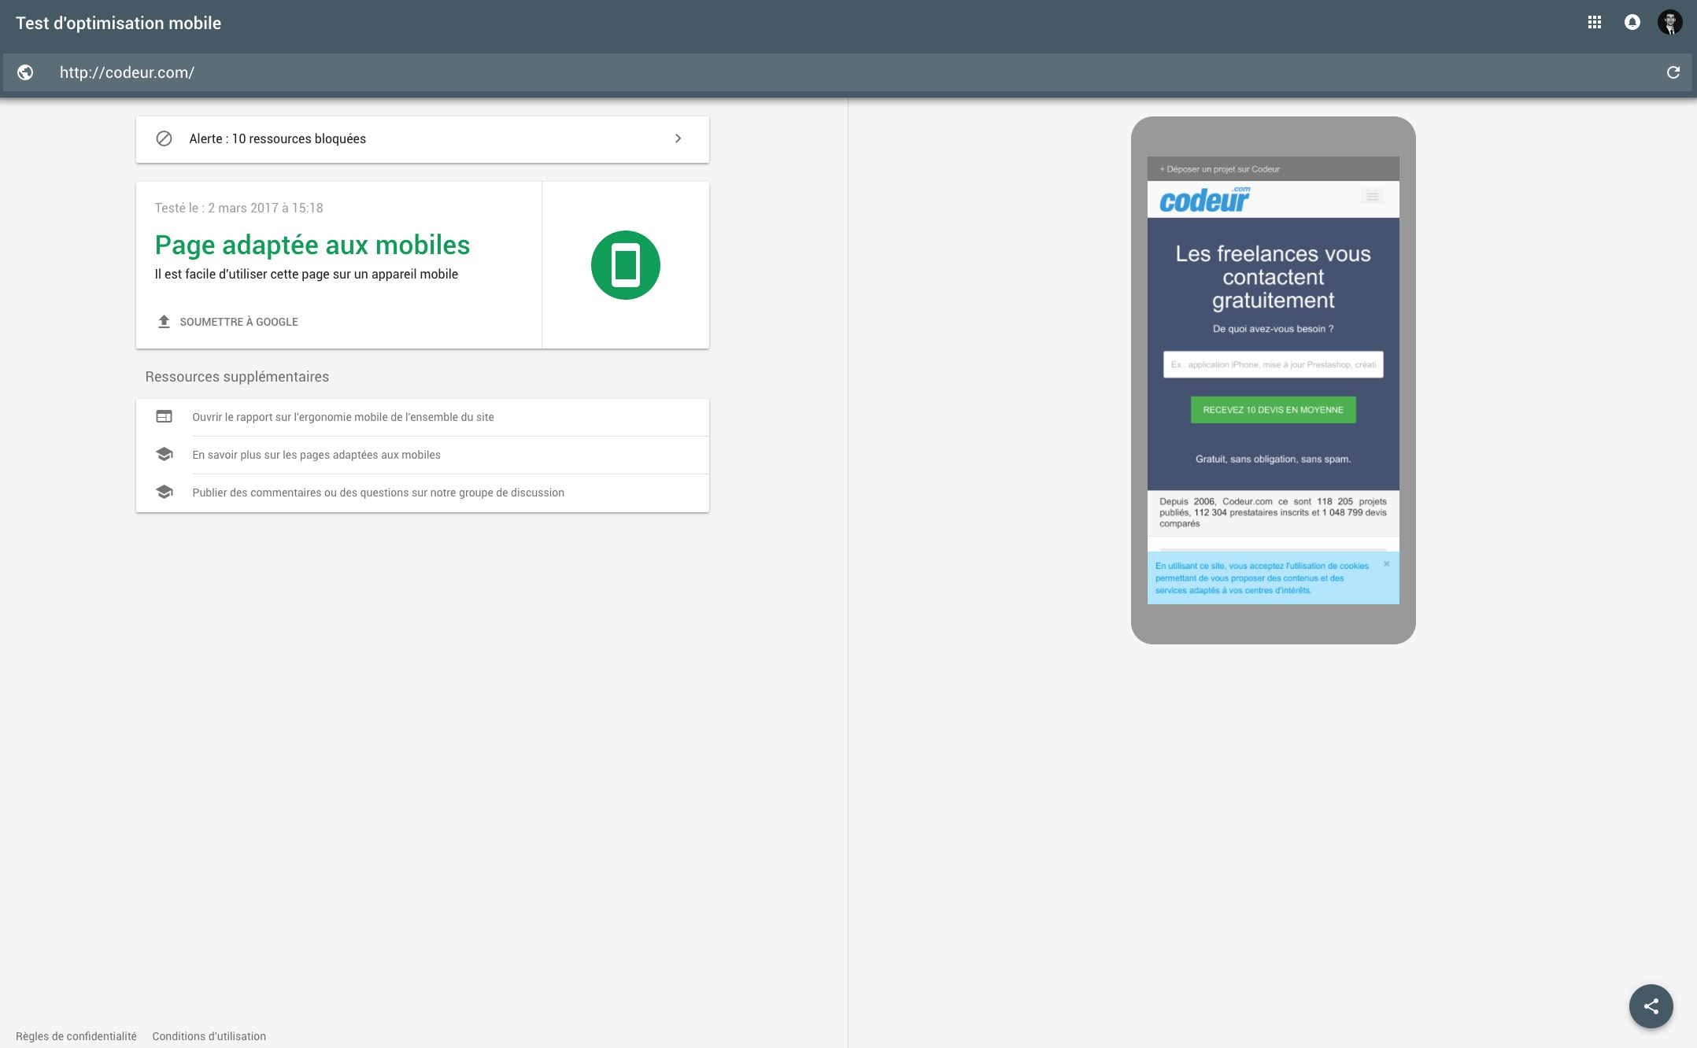Image resolution: width=1697 pixels, height=1048 pixels.
Task: Click the blocked resources alert icon
Action: (164, 138)
